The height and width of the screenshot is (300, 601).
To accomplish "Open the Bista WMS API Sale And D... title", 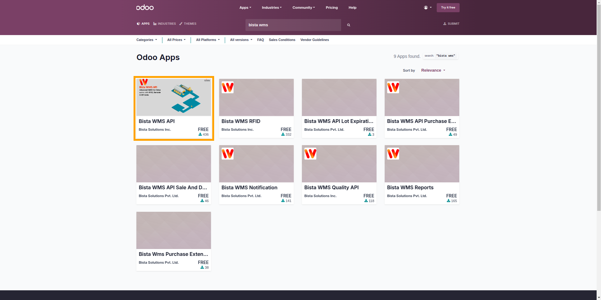I will point(173,187).
